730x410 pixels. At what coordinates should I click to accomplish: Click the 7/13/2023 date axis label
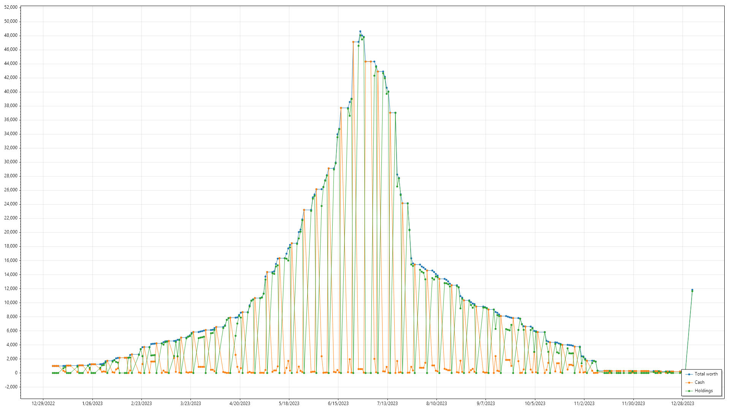(387, 404)
